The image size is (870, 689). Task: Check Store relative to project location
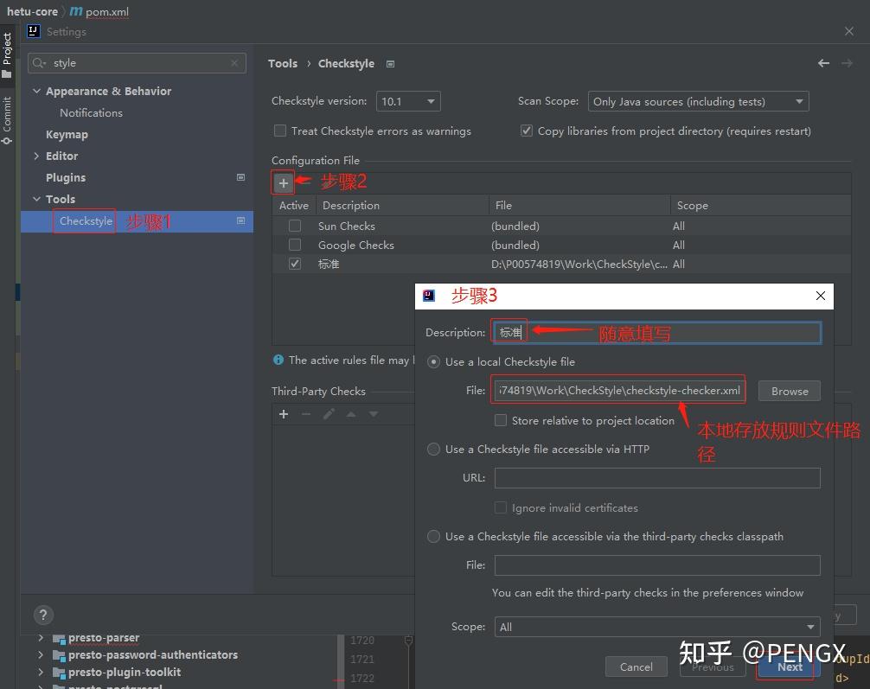click(x=501, y=420)
